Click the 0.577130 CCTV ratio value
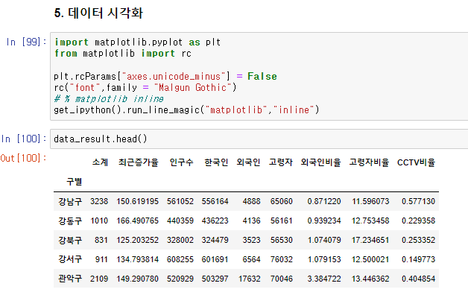 [x=419, y=201]
